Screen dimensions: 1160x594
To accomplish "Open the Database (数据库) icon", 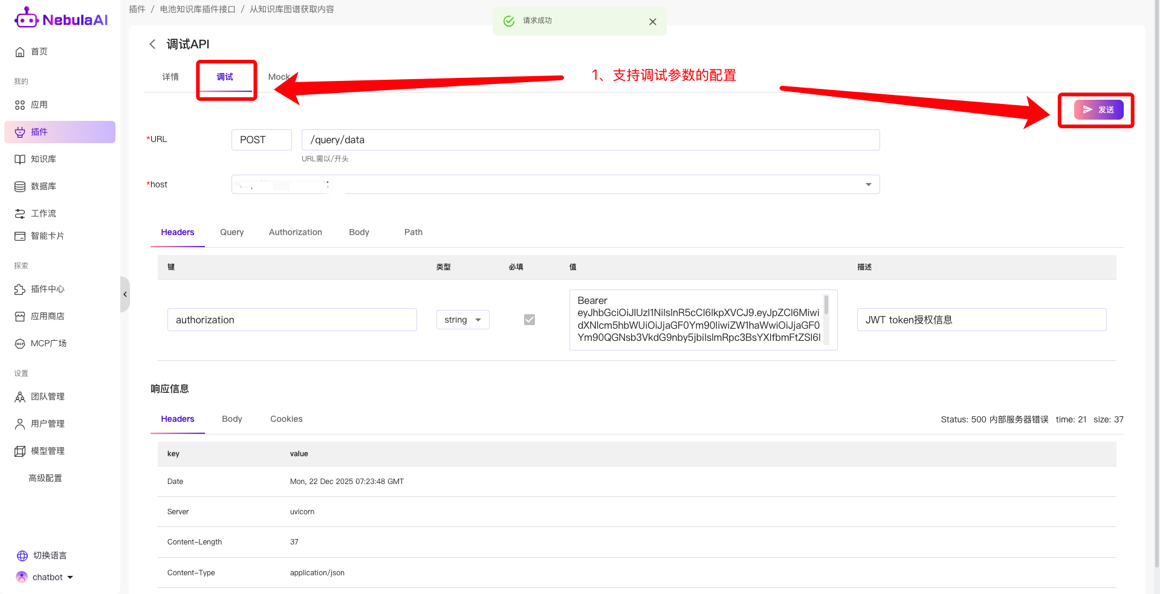I will pos(20,187).
